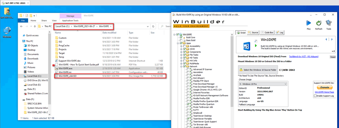Collapse the Apps folder in script tree
The image size is (339, 128).
[x=178, y=43]
